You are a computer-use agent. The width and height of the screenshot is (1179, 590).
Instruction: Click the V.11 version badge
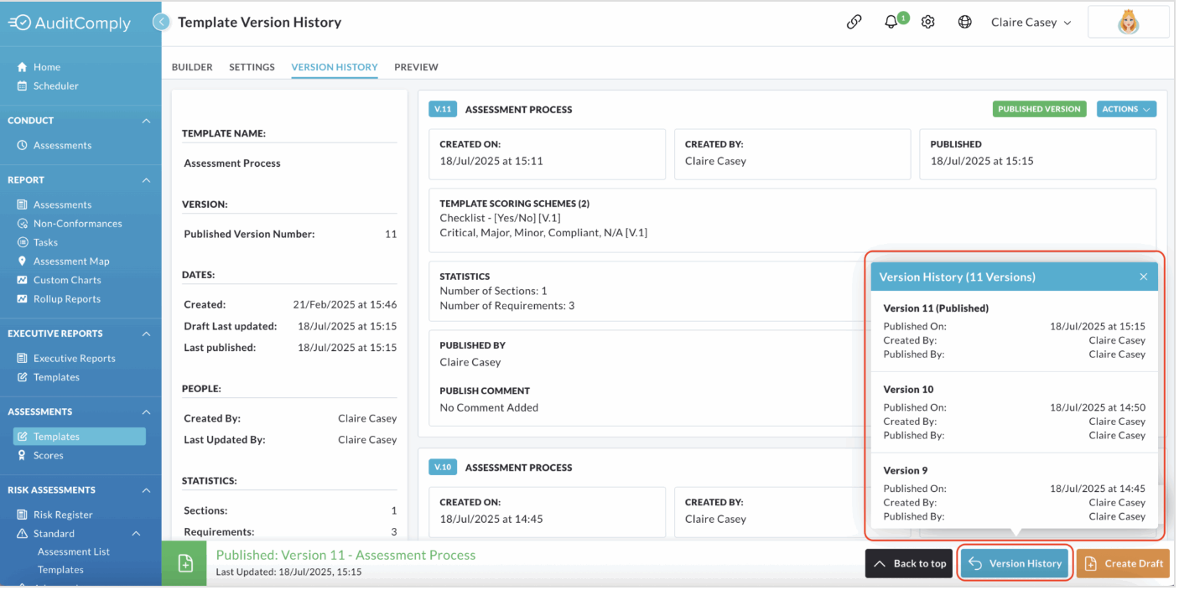click(x=443, y=109)
